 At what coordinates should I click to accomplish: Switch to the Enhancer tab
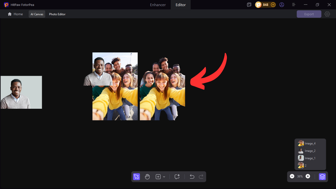pyautogui.click(x=158, y=5)
